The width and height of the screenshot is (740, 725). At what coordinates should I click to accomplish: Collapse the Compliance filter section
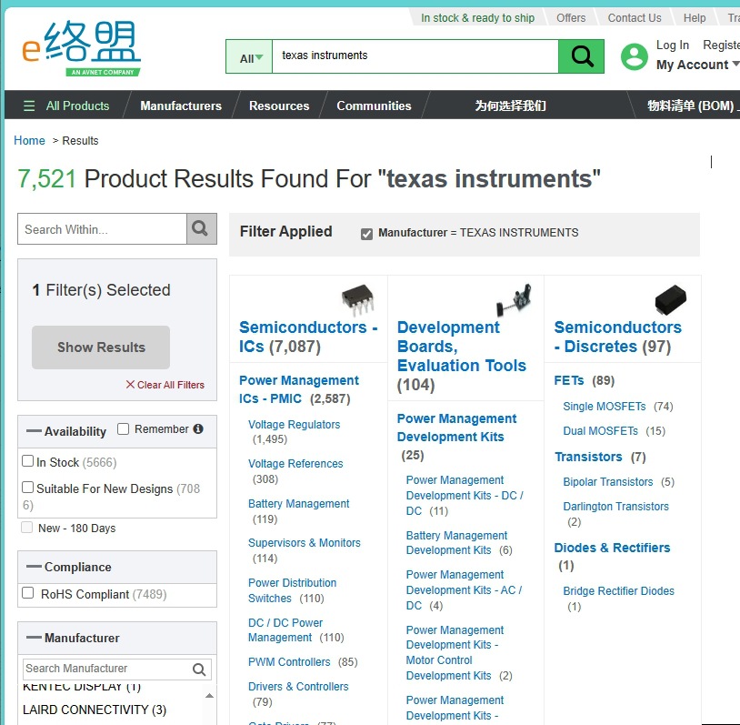pos(34,567)
